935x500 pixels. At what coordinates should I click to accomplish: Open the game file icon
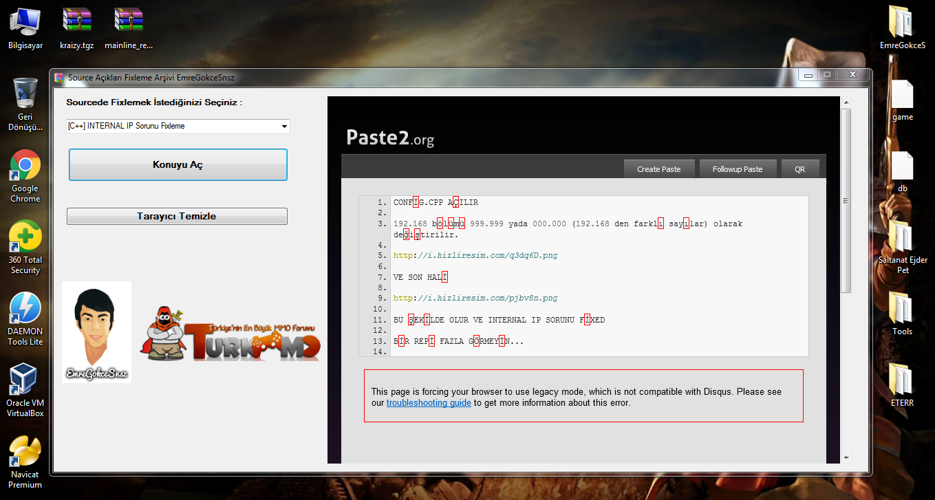pyautogui.click(x=903, y=100)
